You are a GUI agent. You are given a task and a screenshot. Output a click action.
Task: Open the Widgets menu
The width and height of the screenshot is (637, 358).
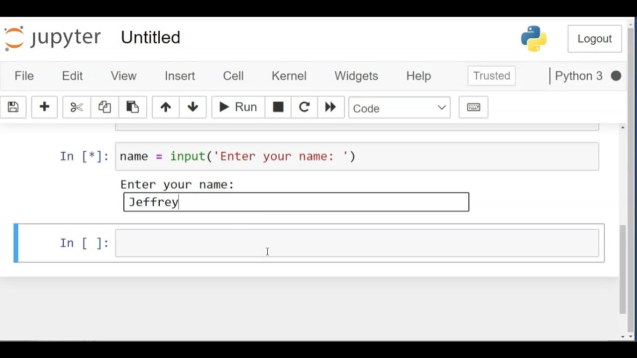pos(356,76)
